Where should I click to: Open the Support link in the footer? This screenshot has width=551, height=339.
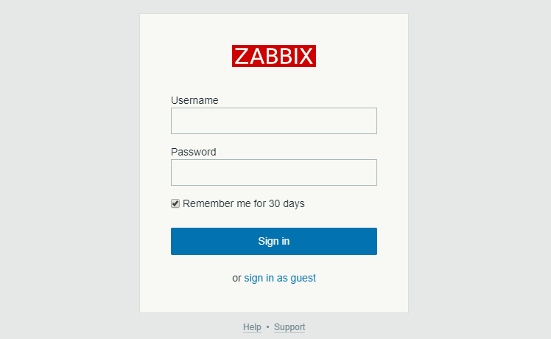(x=289, y=327)
